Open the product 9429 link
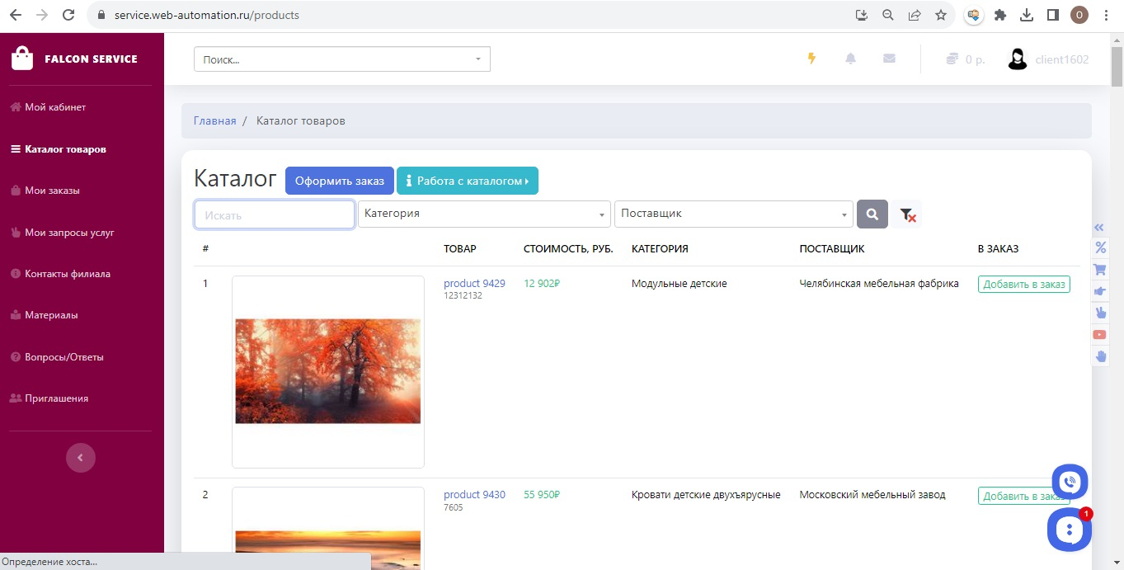 click(474, 283)
